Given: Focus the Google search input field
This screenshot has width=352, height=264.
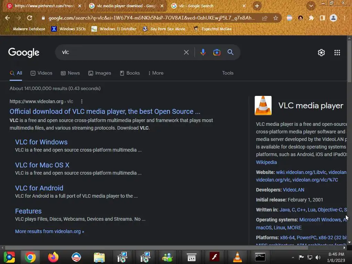Looking at the screenshot, I should (x=121, y=52).
